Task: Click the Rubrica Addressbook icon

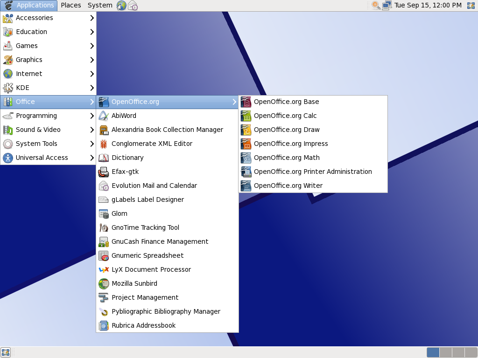Action: tap(104, 326)
